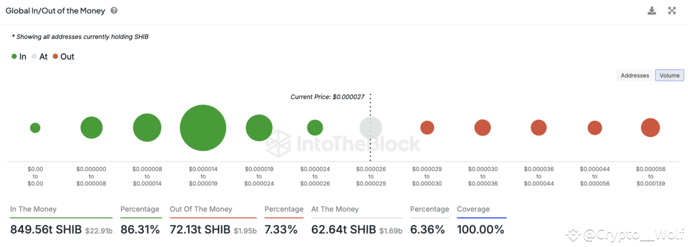
Task: Click the fullscreen expand icon
Action: pos(672,11)
